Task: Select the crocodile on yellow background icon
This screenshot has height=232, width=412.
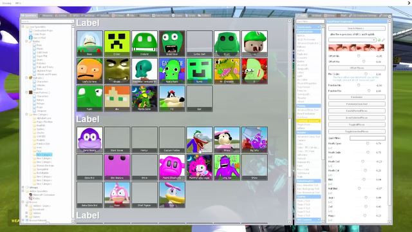Action: point(227,71)
